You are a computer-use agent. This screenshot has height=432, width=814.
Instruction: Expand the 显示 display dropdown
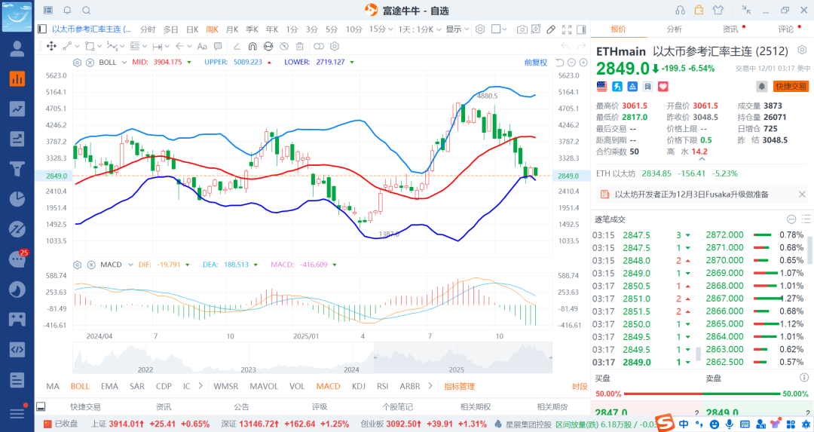click(x=456, y=29)
